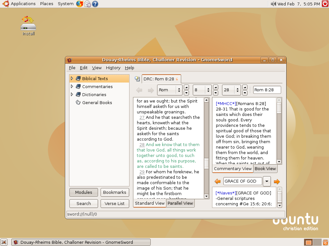Switch to Parallel View tab
Screen dimensions: 329x246
point(180,203)
